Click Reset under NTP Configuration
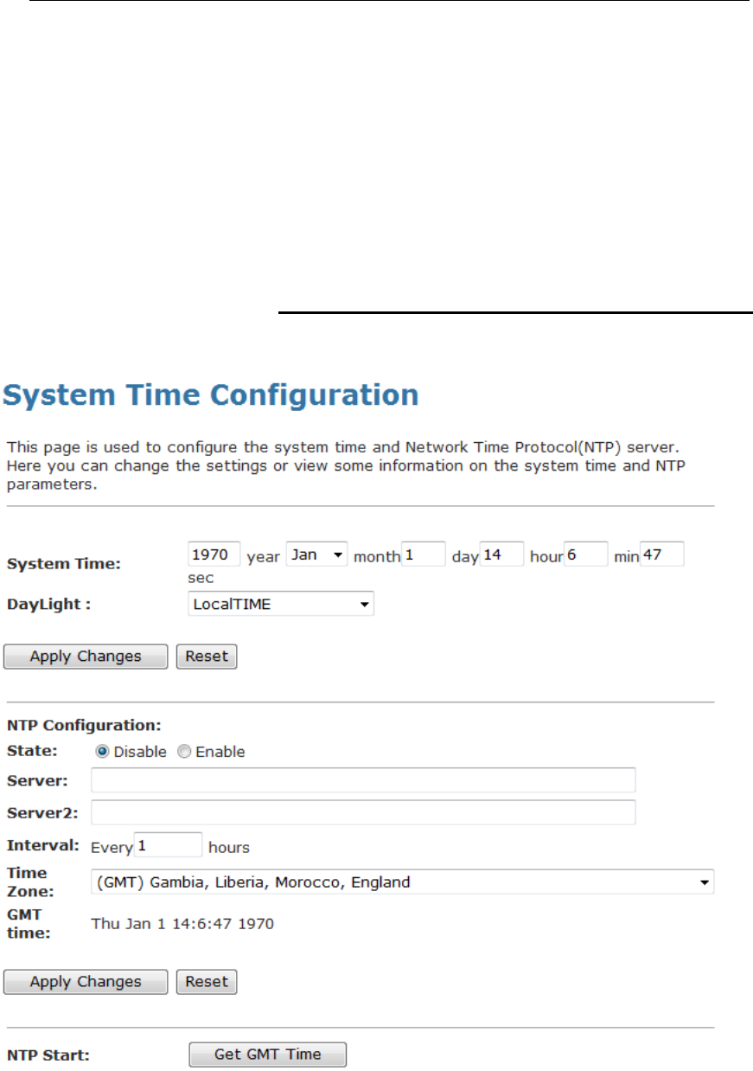The height and width of the screenshot is (1071, 753). [207, 982]
